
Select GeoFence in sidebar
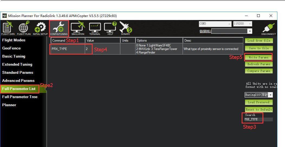pyautogui.click(x=11, y=48)
